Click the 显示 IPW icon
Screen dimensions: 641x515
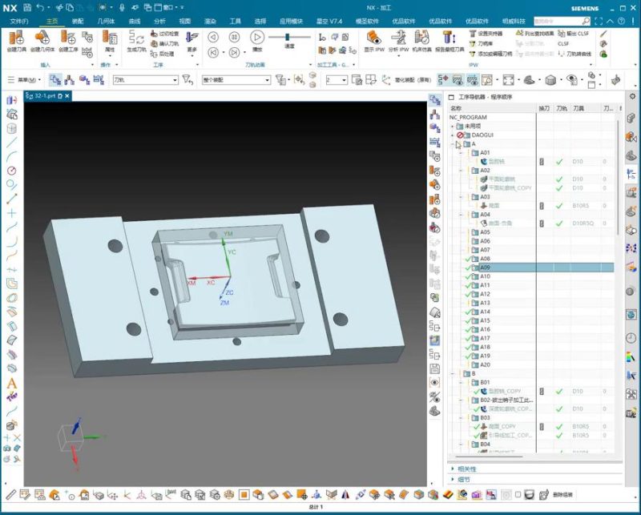point(374,38)
